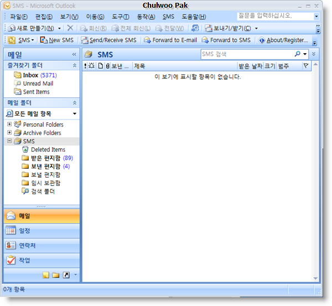
Task: Select Deleted Items under SMS
Action: [x=44, y=149]
